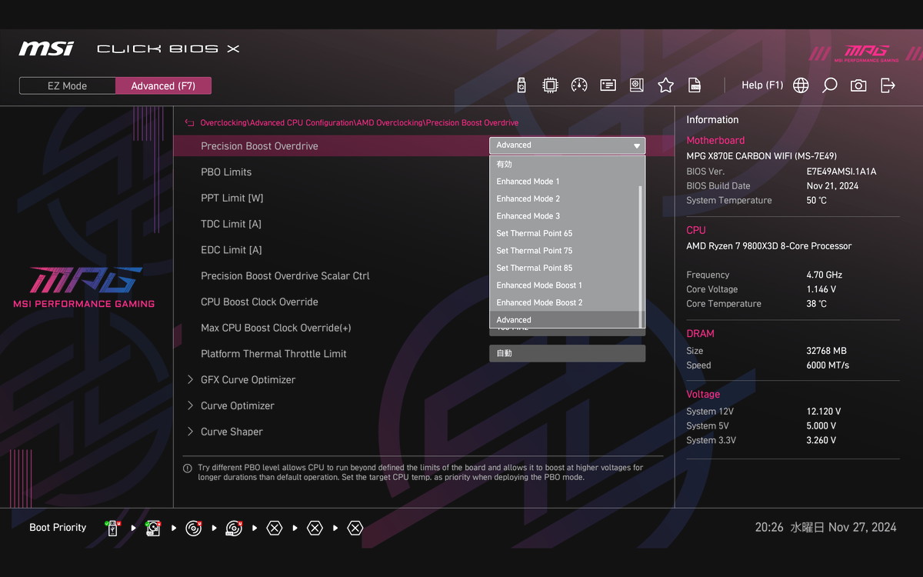Select USB hard disk boot device icon
The image size is (923, 577).
(x=153, y=529)
